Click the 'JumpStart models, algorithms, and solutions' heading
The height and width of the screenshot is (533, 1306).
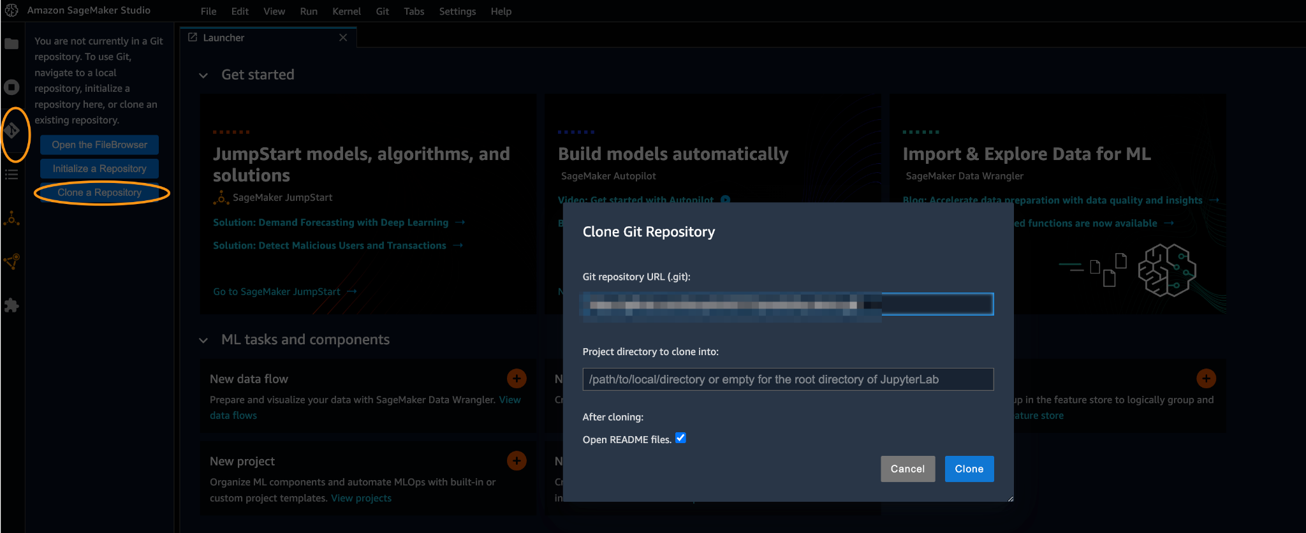[362, 164]
